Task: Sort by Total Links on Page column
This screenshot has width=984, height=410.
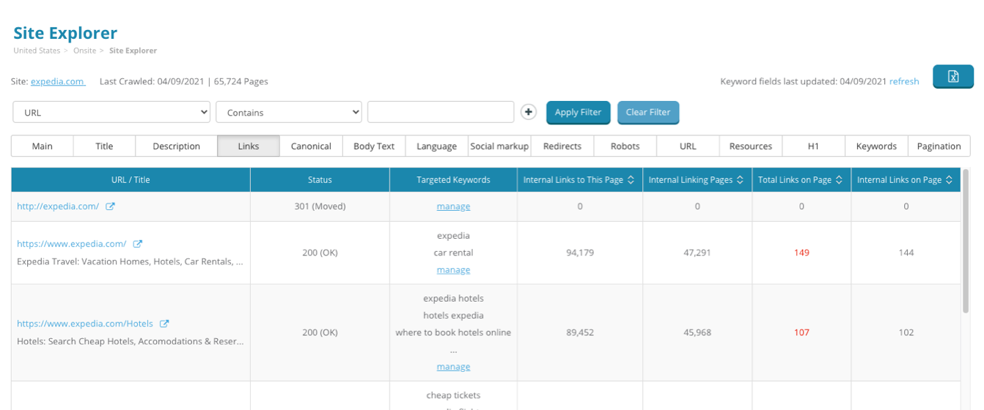Action: coord(839,180)
